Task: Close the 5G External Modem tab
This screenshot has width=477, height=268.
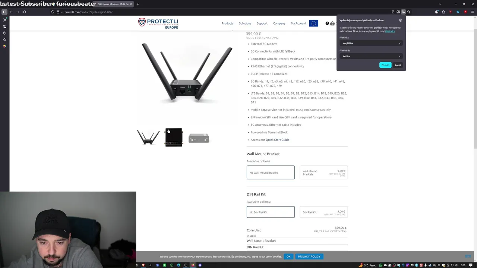Action: [131, 4]
